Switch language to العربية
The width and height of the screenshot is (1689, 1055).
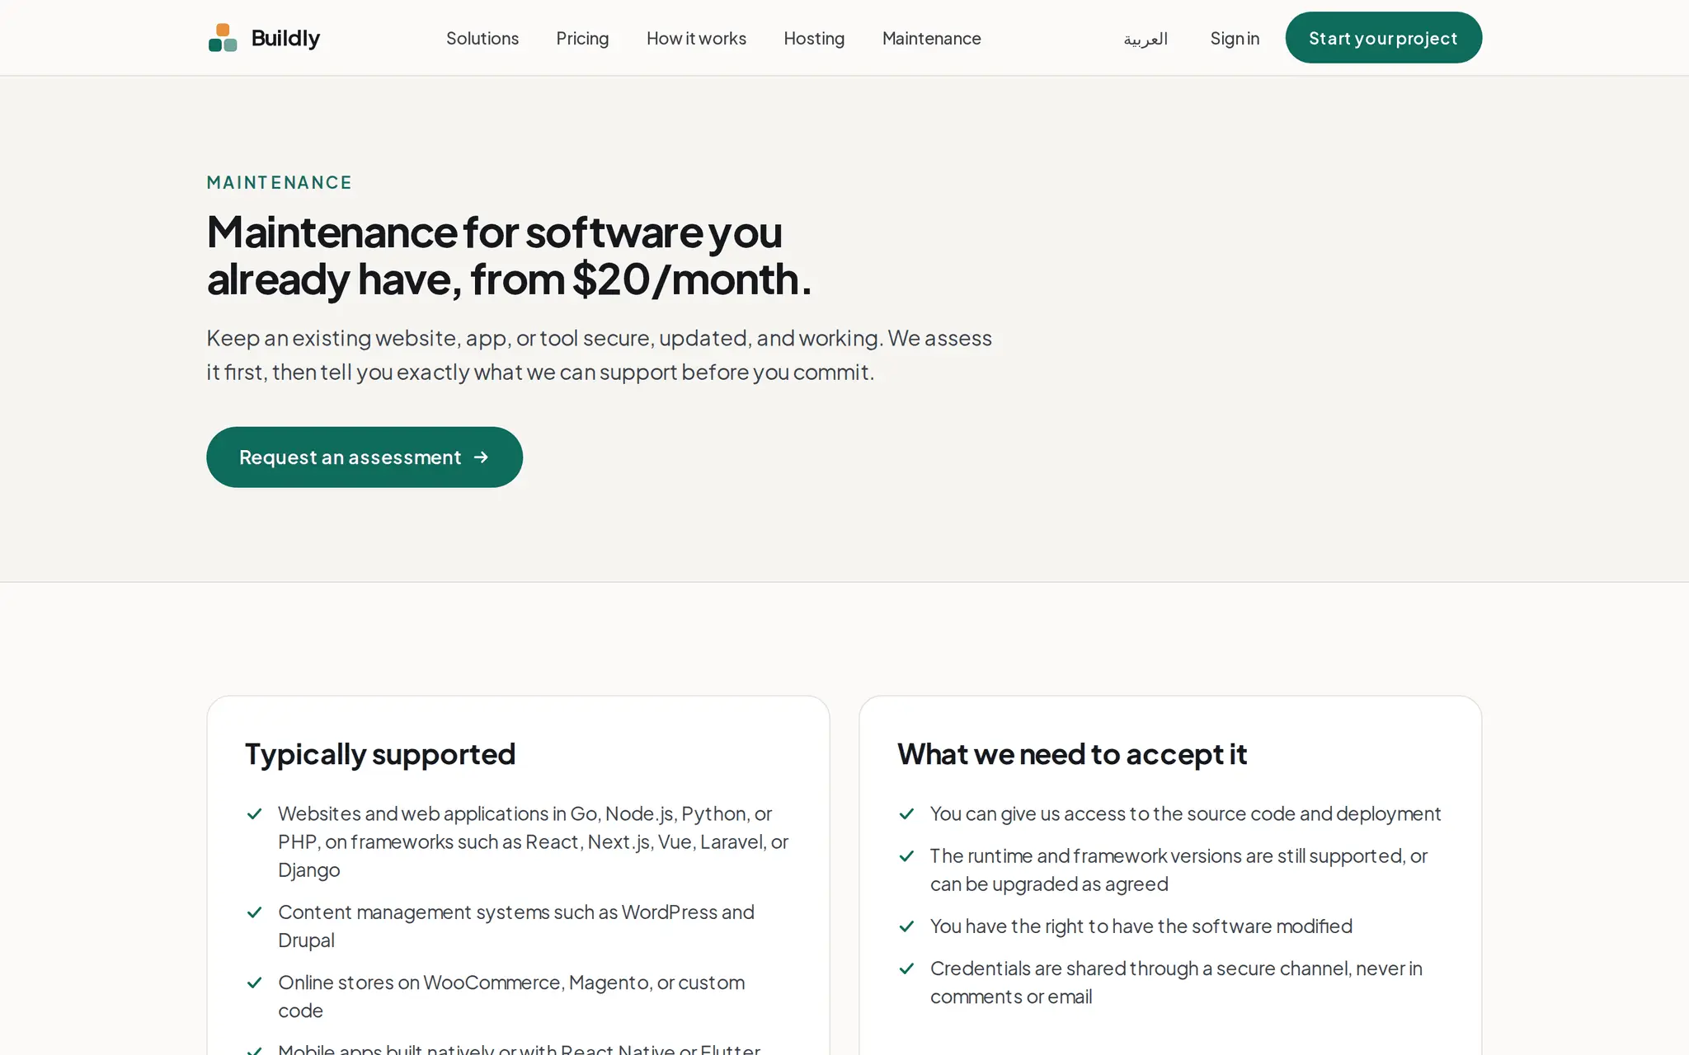point(1146,39)
